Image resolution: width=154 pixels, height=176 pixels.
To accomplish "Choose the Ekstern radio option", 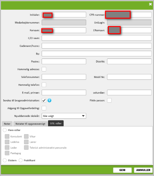I will [x=5, y=160].
